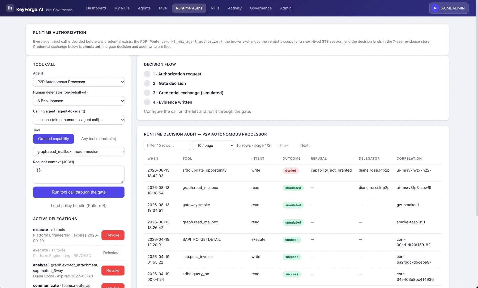The width and height of the screenshot is (478, 288).
Task: Click the OUTCOME column header
Action: coord(291,158)
